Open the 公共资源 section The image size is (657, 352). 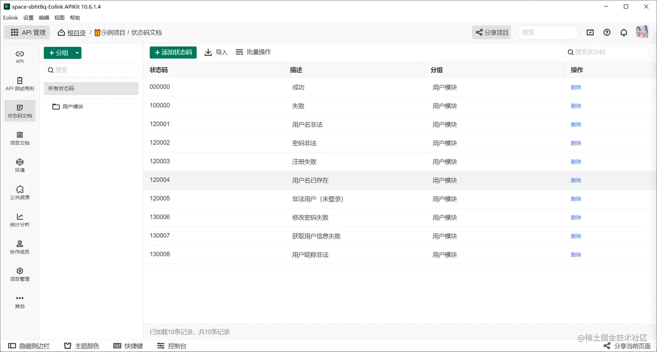click(19, 192)
